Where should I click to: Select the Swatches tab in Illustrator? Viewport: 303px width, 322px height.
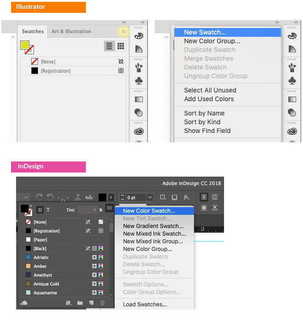point(33,31)
